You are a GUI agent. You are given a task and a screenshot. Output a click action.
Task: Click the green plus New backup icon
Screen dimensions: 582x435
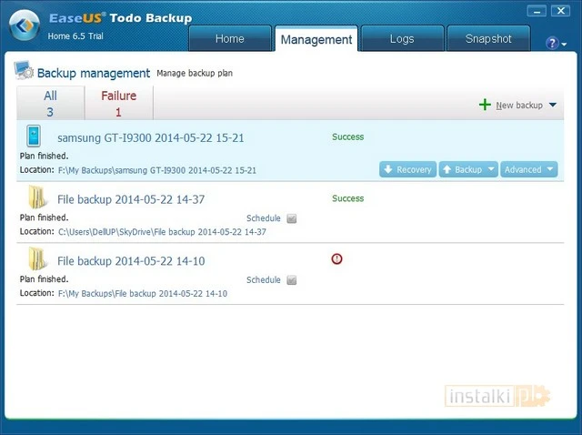485,105
